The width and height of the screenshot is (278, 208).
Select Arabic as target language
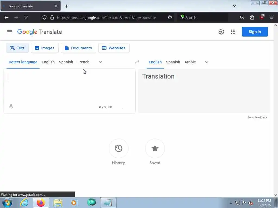[190, 62]
